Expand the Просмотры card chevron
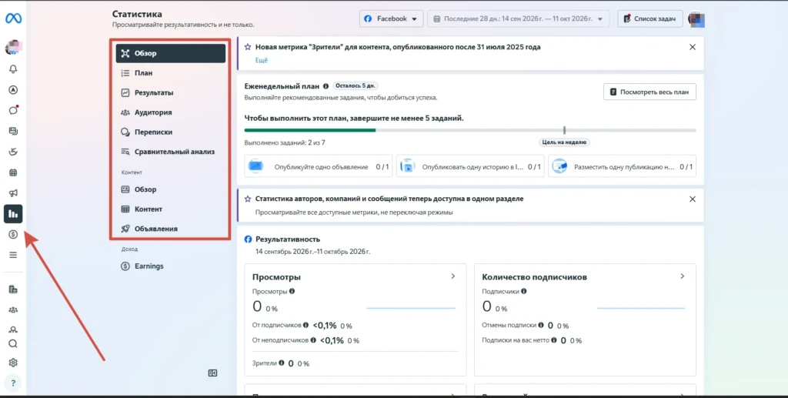 [x=452, y=276]
